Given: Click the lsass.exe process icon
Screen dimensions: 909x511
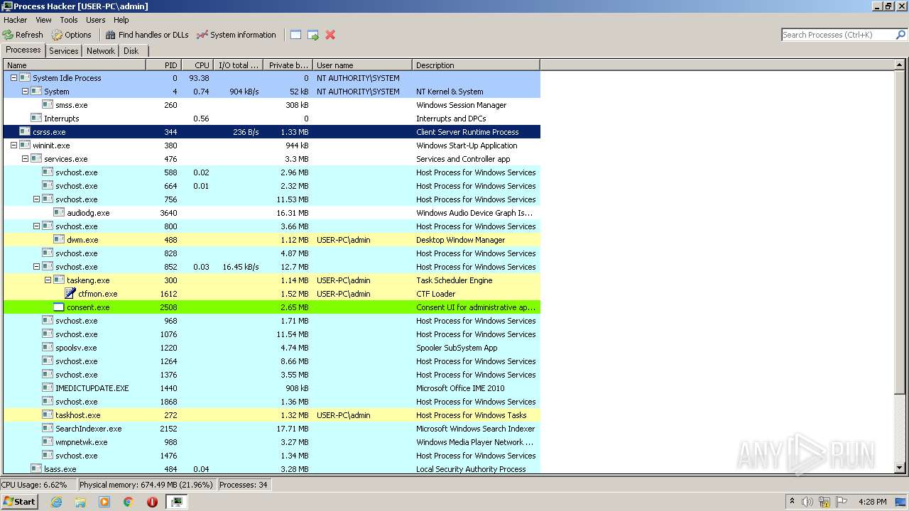Looking at the screenshot, I should [x=36, y=469].
